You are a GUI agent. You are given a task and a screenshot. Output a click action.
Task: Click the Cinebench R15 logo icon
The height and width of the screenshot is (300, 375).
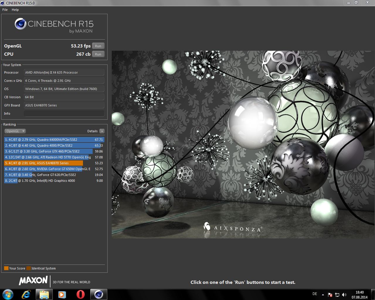point(21,24)
